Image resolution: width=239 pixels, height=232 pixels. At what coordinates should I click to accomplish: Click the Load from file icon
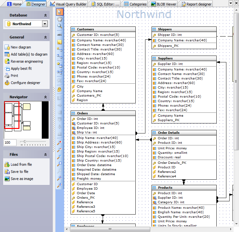(x=7, y=164)
